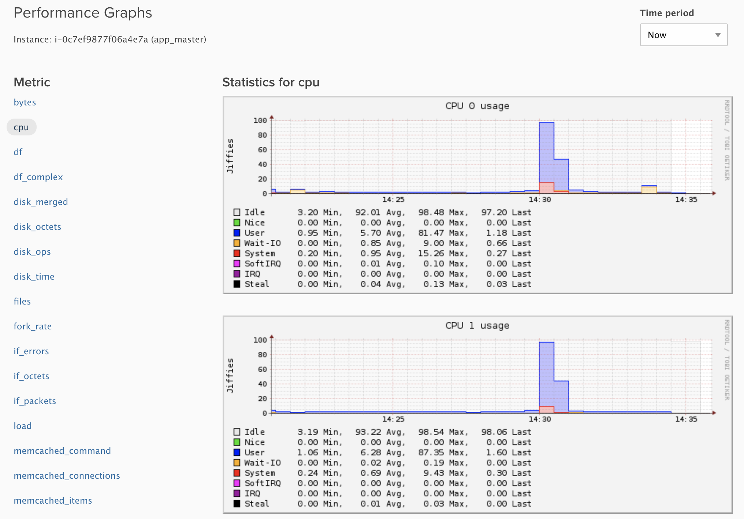This screenshot has width=744, height=519.
Task: Go to the disk_ops metric
Action: click(32, 252)
